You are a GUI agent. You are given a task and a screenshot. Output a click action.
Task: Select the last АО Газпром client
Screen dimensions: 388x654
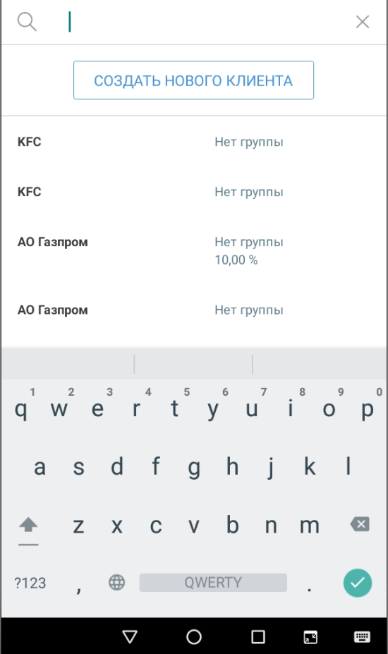point(193,310)
